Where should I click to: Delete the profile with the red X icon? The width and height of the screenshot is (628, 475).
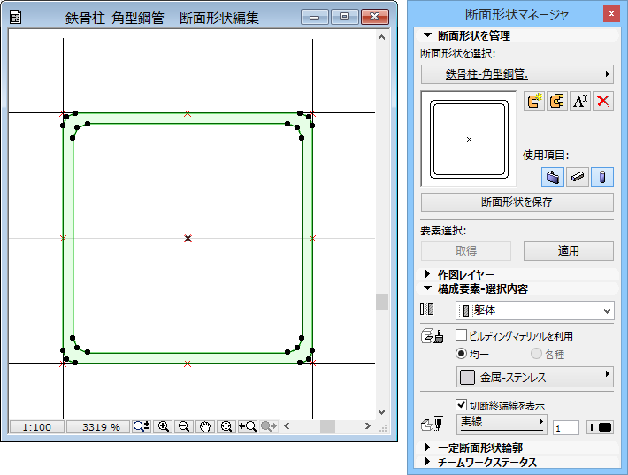pyautogui.click(x=603, y=101)
